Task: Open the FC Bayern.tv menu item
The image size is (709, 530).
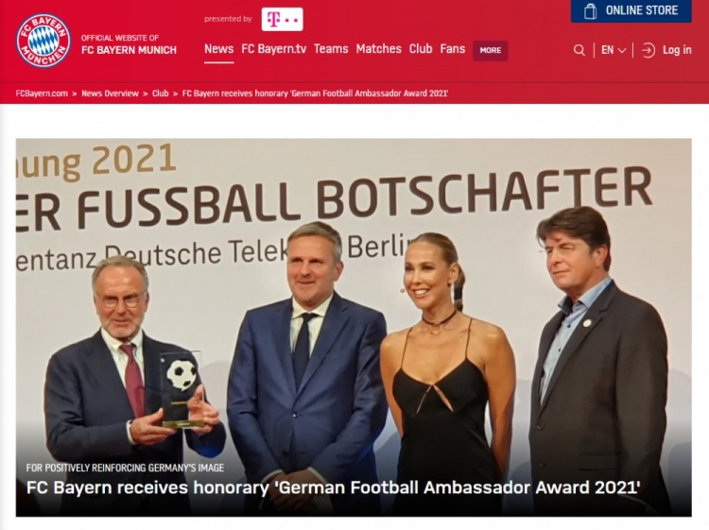Action: (273, 49)
